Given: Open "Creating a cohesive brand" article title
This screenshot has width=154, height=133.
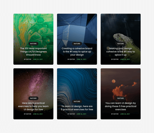Looking at the screenshot, I should click(x=77, y=52).
